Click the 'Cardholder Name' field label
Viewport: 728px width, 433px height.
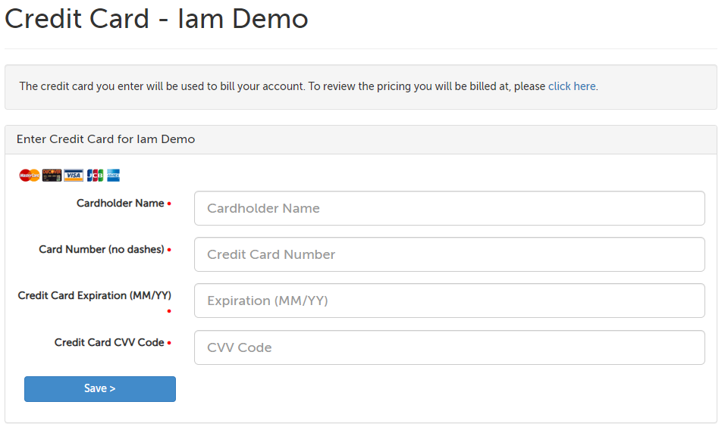(x=120, y=203)
